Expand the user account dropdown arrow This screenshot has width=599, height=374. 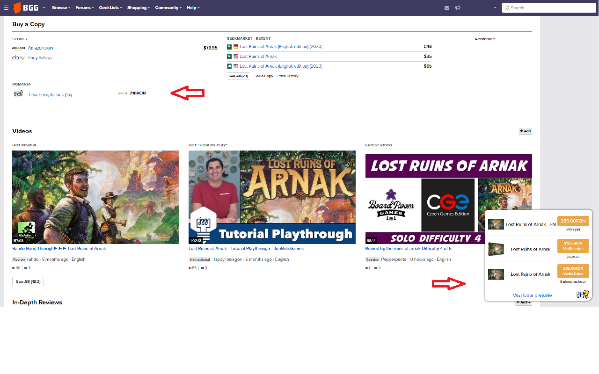coord(495,8)
